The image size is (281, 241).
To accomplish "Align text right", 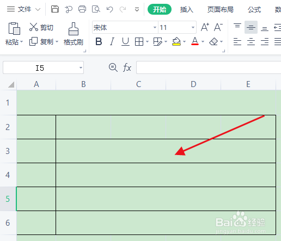I will (265, 42).
